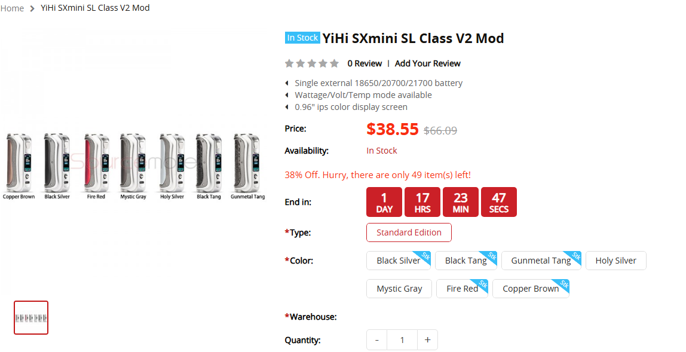The height and width of the screenshot is (352, 686).
Task: Select the Gunmetal Tang color
Action: [x=541, y=261]
